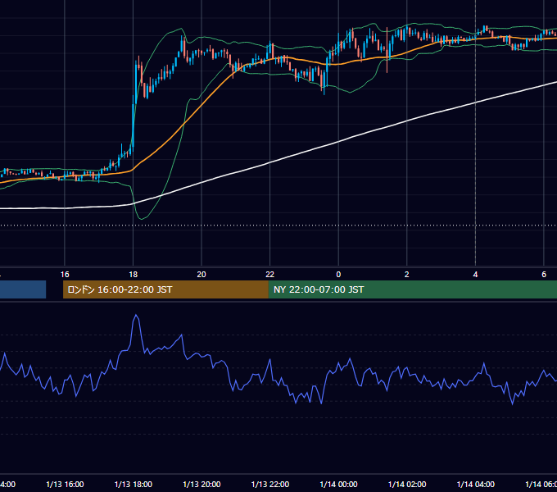
Task: Click the '22' hour label on the upper time axis
Action: coord(270,275)
